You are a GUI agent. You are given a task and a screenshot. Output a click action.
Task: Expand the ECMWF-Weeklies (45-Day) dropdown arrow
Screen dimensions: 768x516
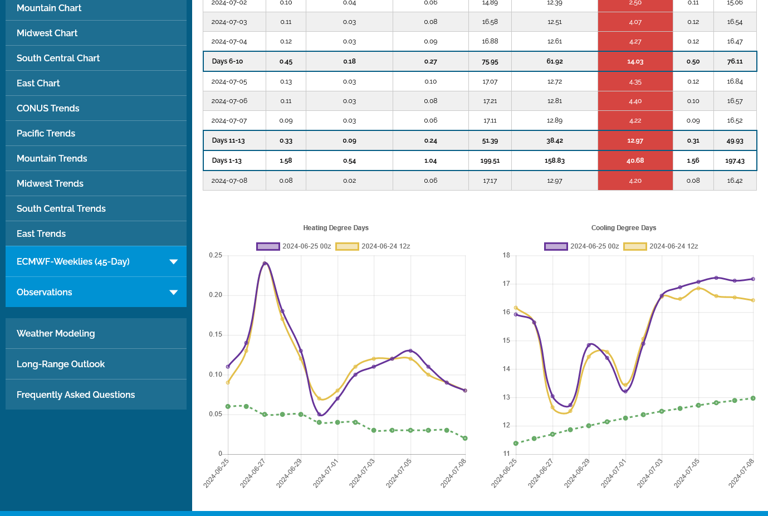point(173,262)
